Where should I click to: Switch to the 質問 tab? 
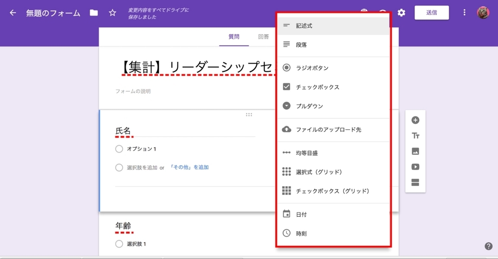(x=234, y=37)
